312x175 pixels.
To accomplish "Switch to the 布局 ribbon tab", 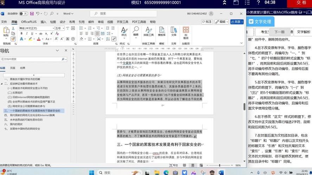I will point(72,22).
